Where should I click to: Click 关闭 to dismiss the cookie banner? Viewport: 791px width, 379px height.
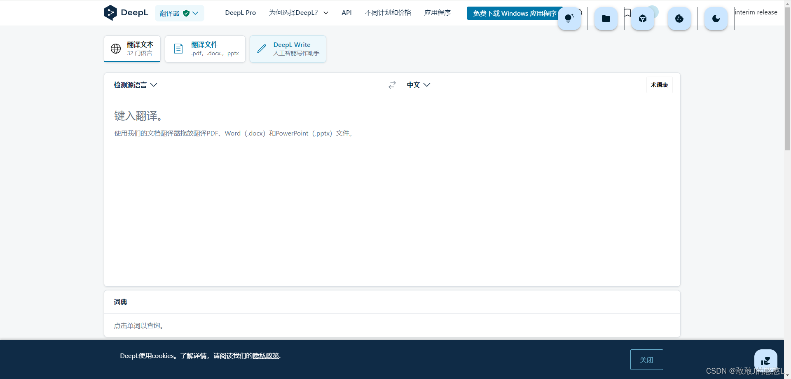click(646, 360)
